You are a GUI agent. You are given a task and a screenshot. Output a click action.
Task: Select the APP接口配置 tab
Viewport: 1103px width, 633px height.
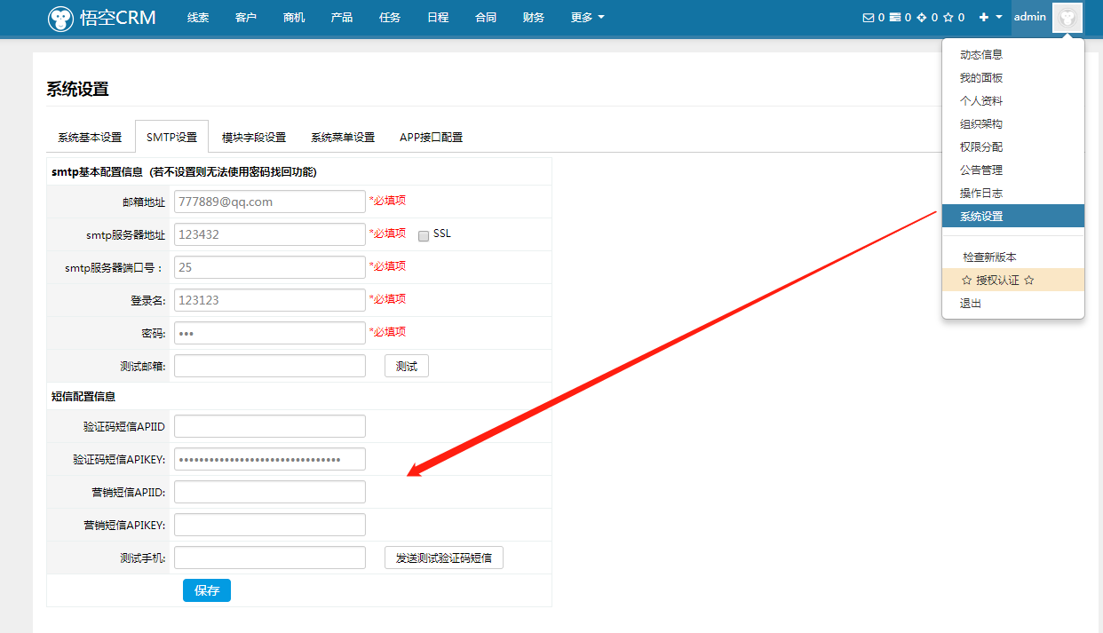[431, 138]
